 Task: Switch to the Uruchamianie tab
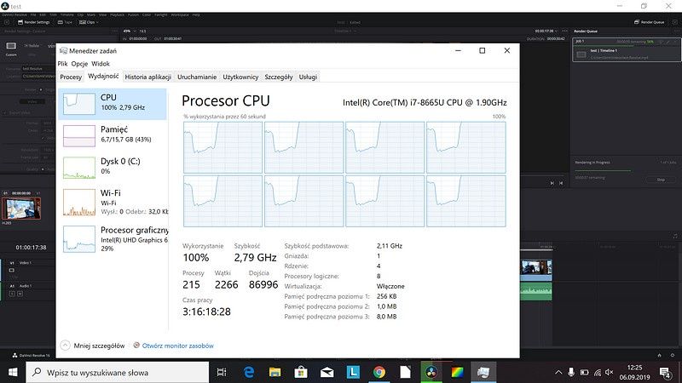click(x=197, y=77)
